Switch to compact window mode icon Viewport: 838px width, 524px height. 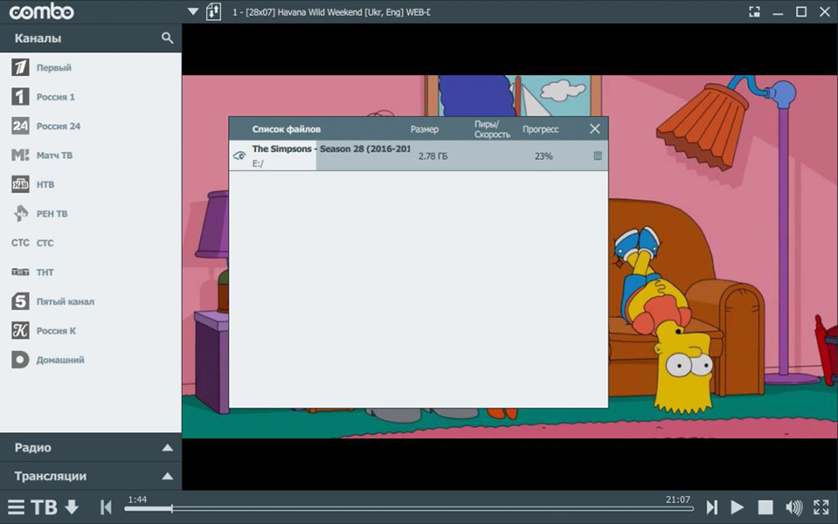click(755, 12)
